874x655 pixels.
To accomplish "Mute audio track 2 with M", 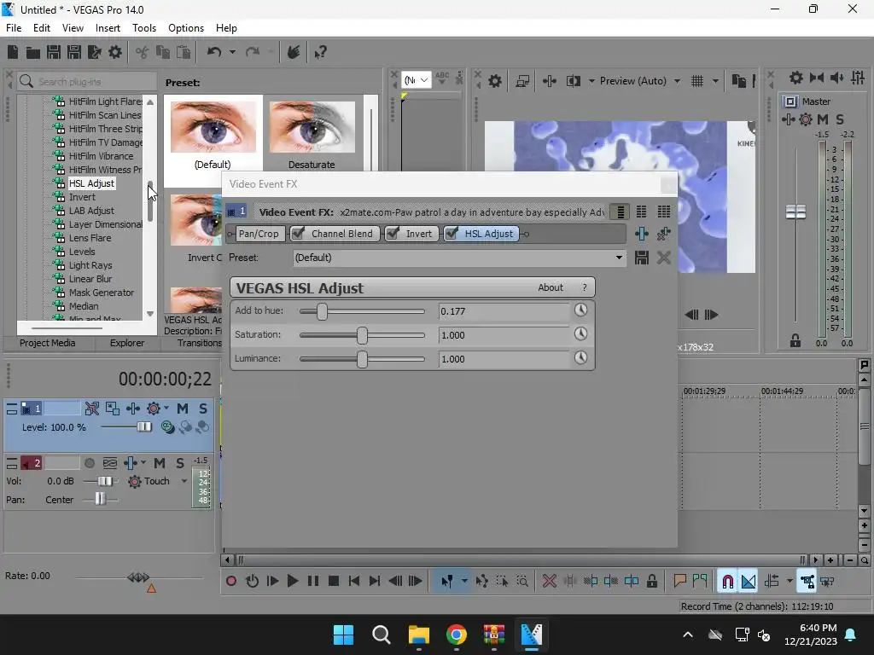I will 160,463.
